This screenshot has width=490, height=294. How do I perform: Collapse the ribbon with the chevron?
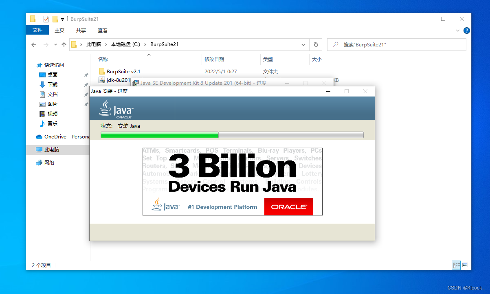click(x=458, y=31)
